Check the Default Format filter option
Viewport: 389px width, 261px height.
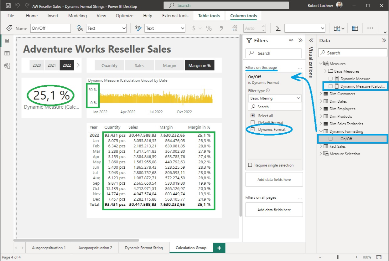252,122
